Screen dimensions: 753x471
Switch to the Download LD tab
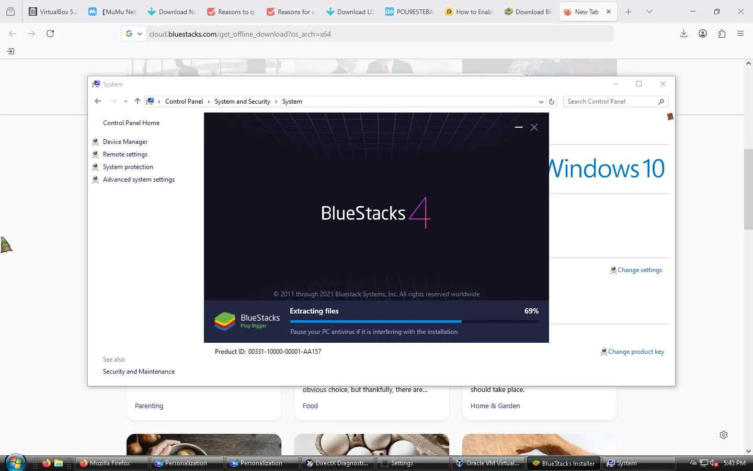pos(350,12)
